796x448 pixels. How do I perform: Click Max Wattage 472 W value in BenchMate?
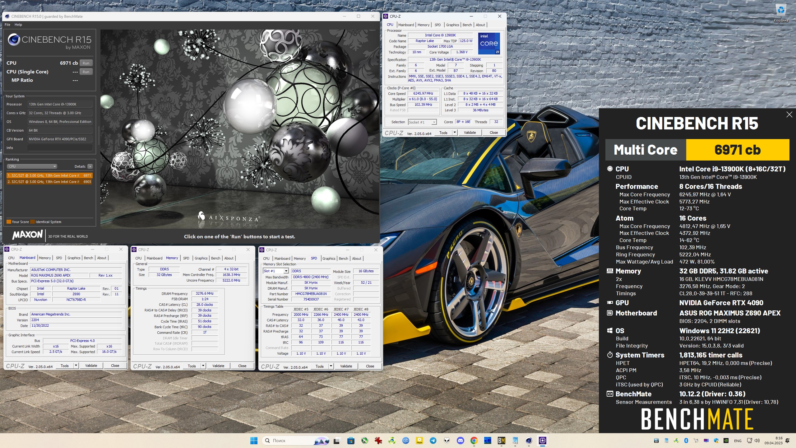tap(697, 262)
